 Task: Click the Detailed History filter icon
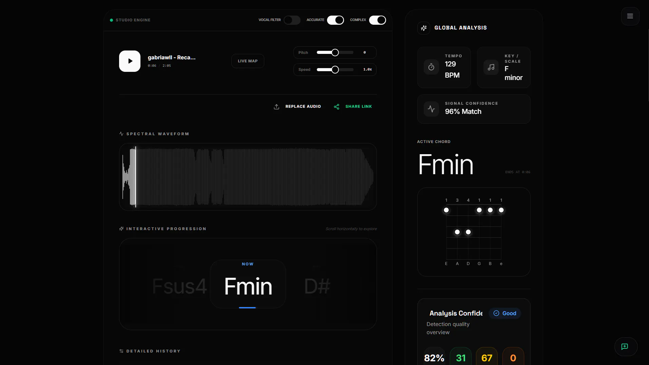click(x=121, y=351)
